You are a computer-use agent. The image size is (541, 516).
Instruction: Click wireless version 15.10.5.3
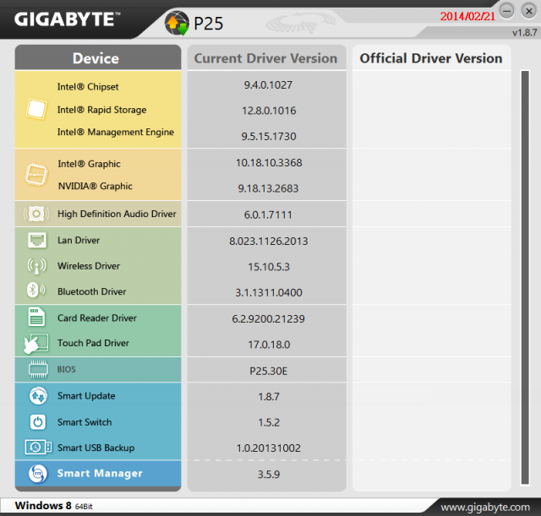(269, 267)
